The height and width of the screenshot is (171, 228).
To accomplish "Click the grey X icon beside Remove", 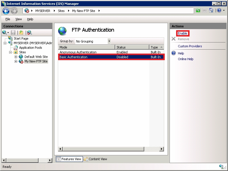I will point(174,39).
